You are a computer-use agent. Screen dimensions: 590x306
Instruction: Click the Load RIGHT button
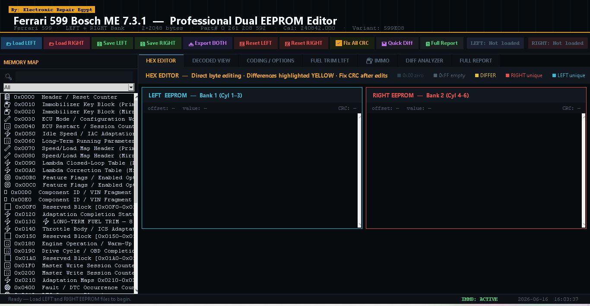tap(66, 43)
